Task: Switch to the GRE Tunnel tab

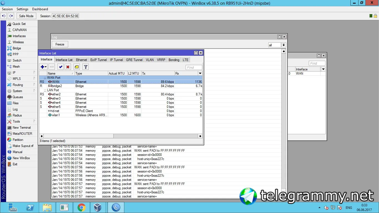Action: pyautogui.click(x=134, y=60)
